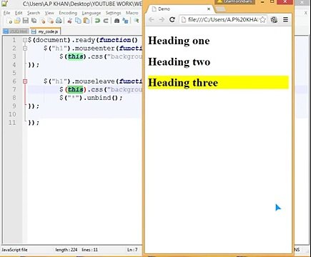Click the mouseleave code on line 6
311x257 pixels.
click(93, 81)
